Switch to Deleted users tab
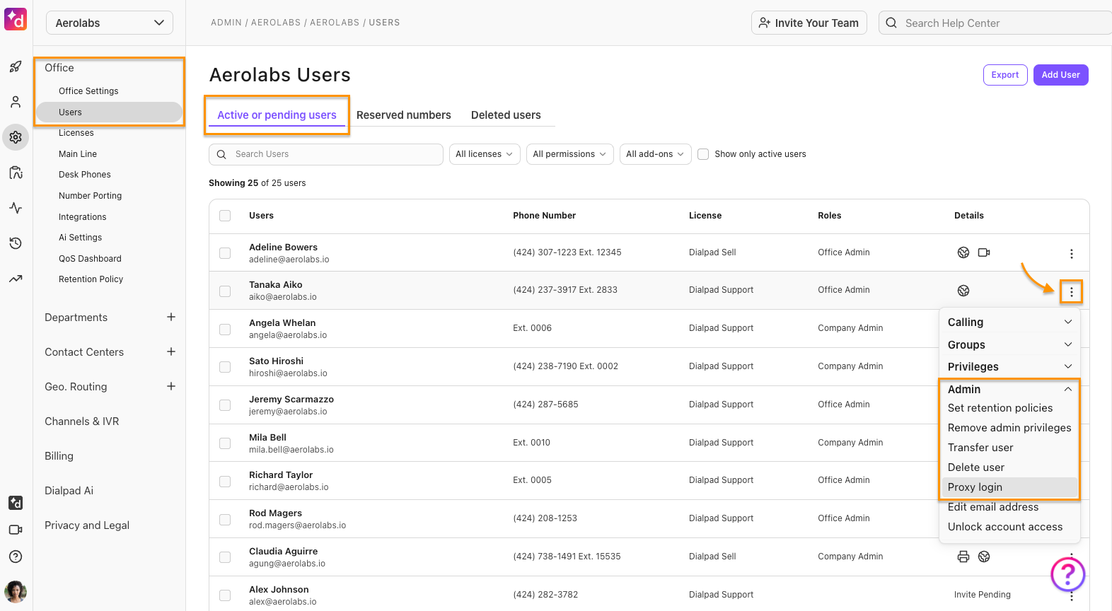 click(506, 115)
